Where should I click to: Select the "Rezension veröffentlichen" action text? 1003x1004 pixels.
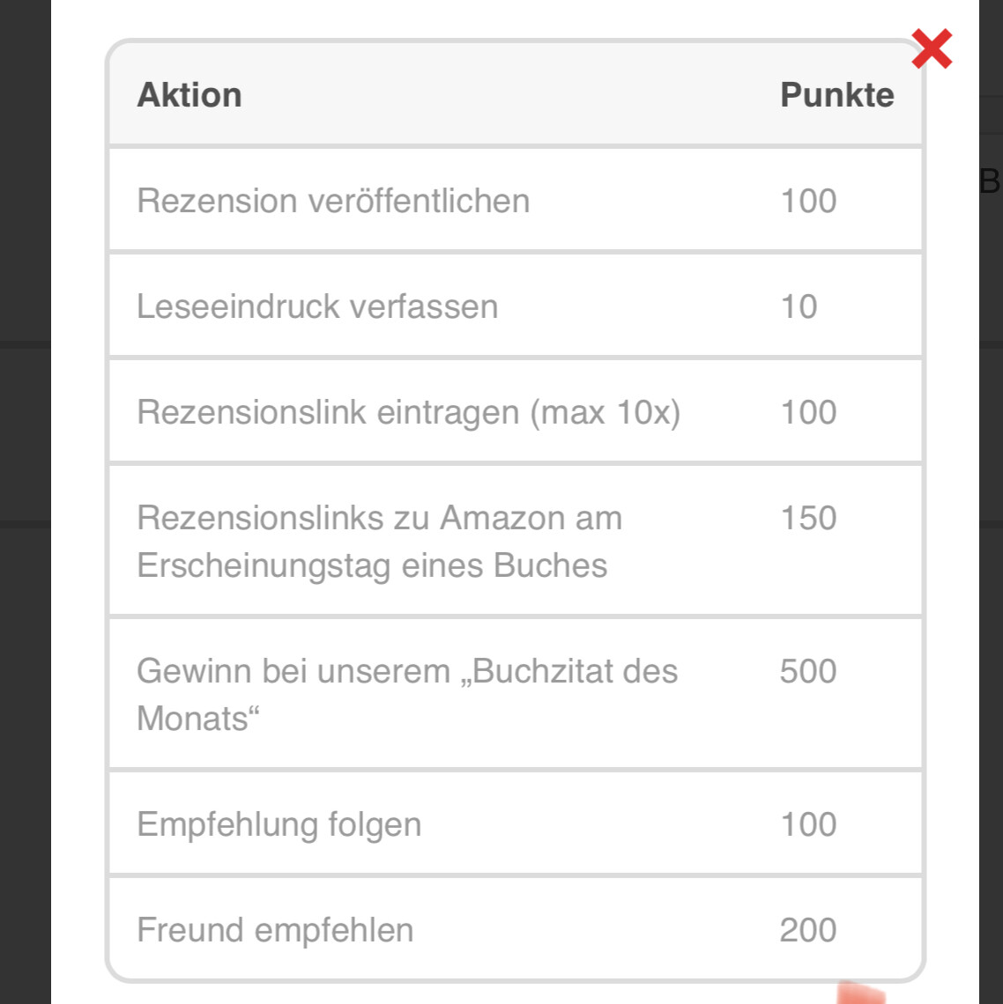pyautogui.click(x=333, y=201)
